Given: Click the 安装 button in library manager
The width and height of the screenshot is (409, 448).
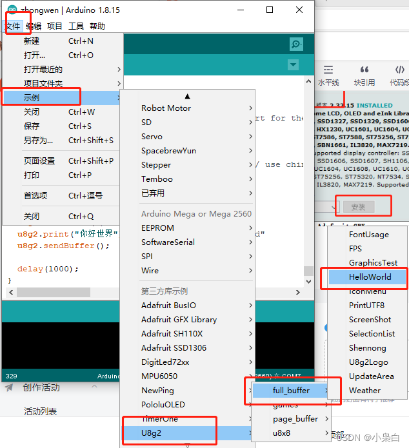Looking at the screenshot, I should [359, 207].
